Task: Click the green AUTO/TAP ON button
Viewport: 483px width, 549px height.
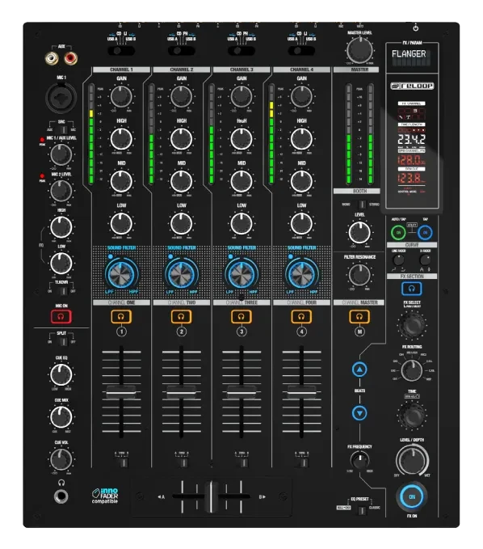Action: point(398,233)
